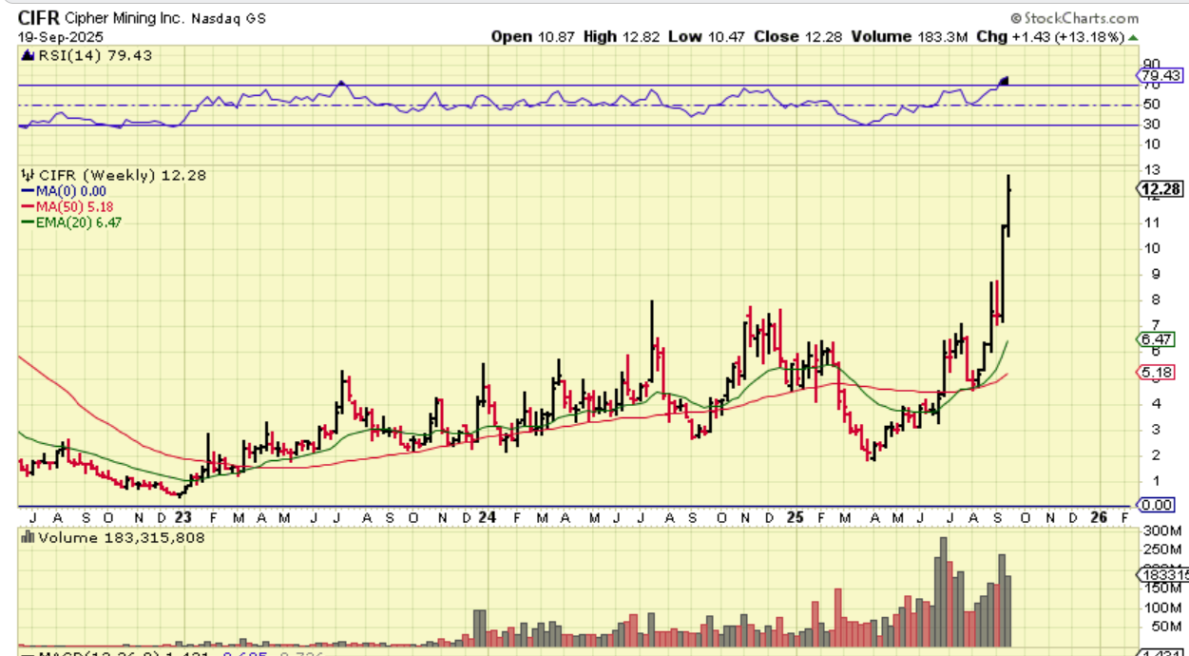The height and width of the screenshot is (656, 1189).
Task: Click the RSI axis label 50
Action: point(1150,105)
